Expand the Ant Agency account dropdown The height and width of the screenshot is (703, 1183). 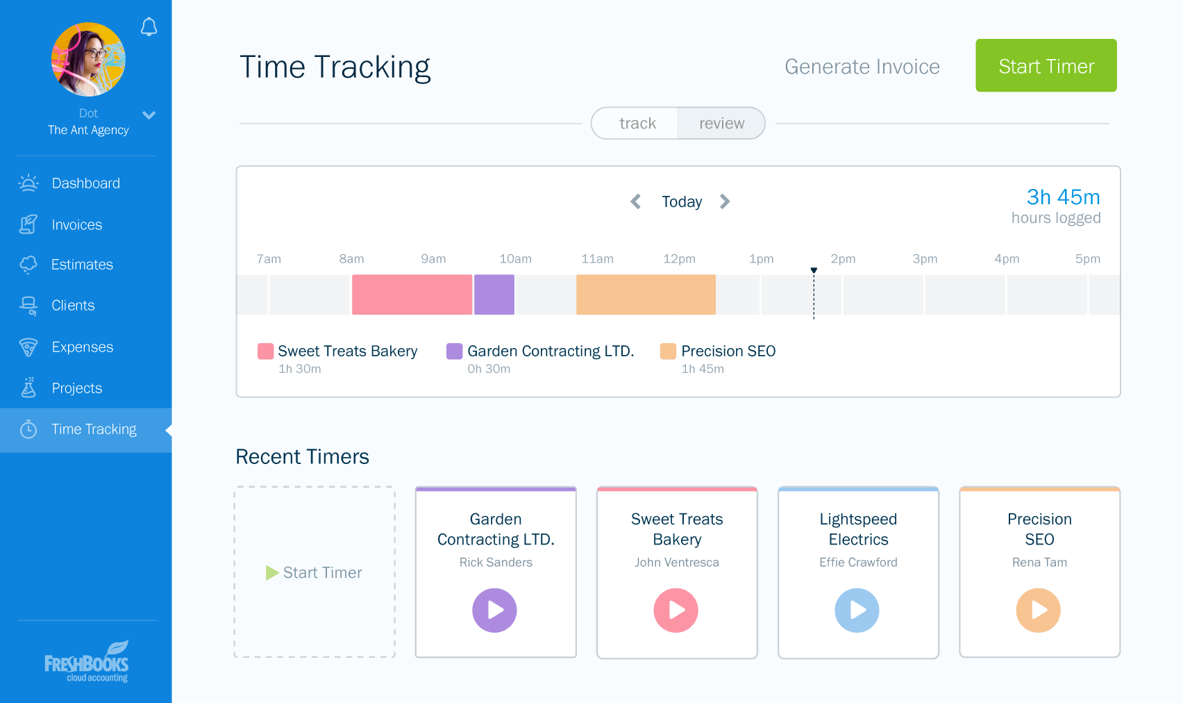149,115
